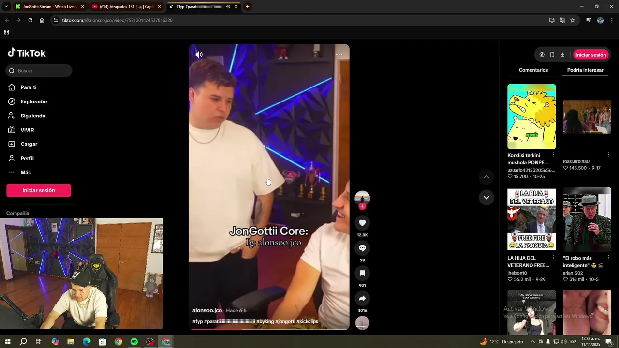
Task: Go to browser home page
Action: coord(42,20)
